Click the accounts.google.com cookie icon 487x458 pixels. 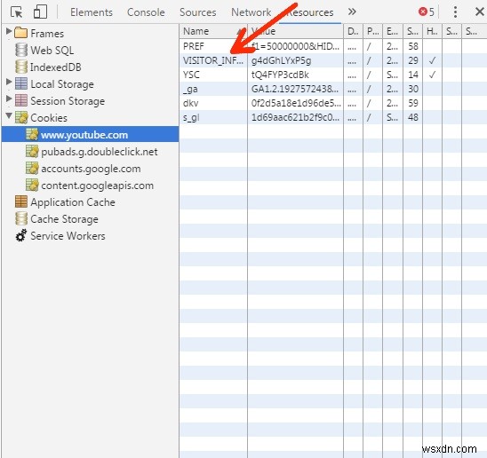pyautogui.click(x=32, y=168)
